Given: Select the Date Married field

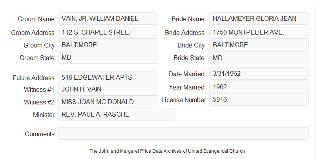Looking at the screenshot, I should click(x=259, y=73).
